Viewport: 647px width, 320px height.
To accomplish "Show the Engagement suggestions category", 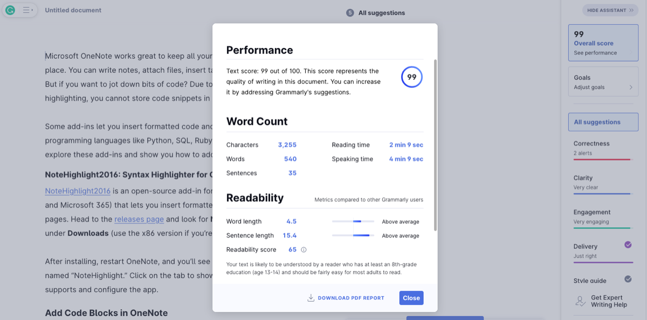I will 602,217.
